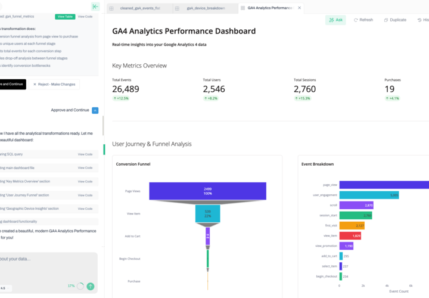Click Reject - Make Changes button
Image resolution: width=429 pixels, height=298 pixels.
(x=54, y=84)
